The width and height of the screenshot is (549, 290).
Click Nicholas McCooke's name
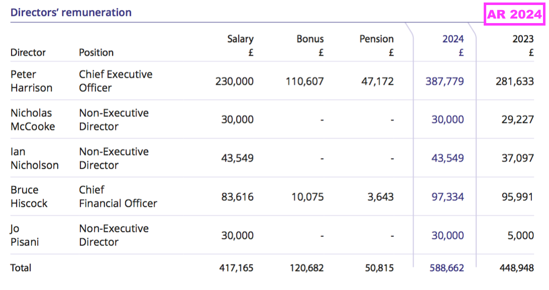[x=33, y=120]
